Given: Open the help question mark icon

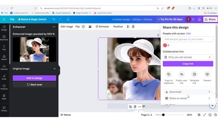Looking at the screenshot, I should coord(215,115).
